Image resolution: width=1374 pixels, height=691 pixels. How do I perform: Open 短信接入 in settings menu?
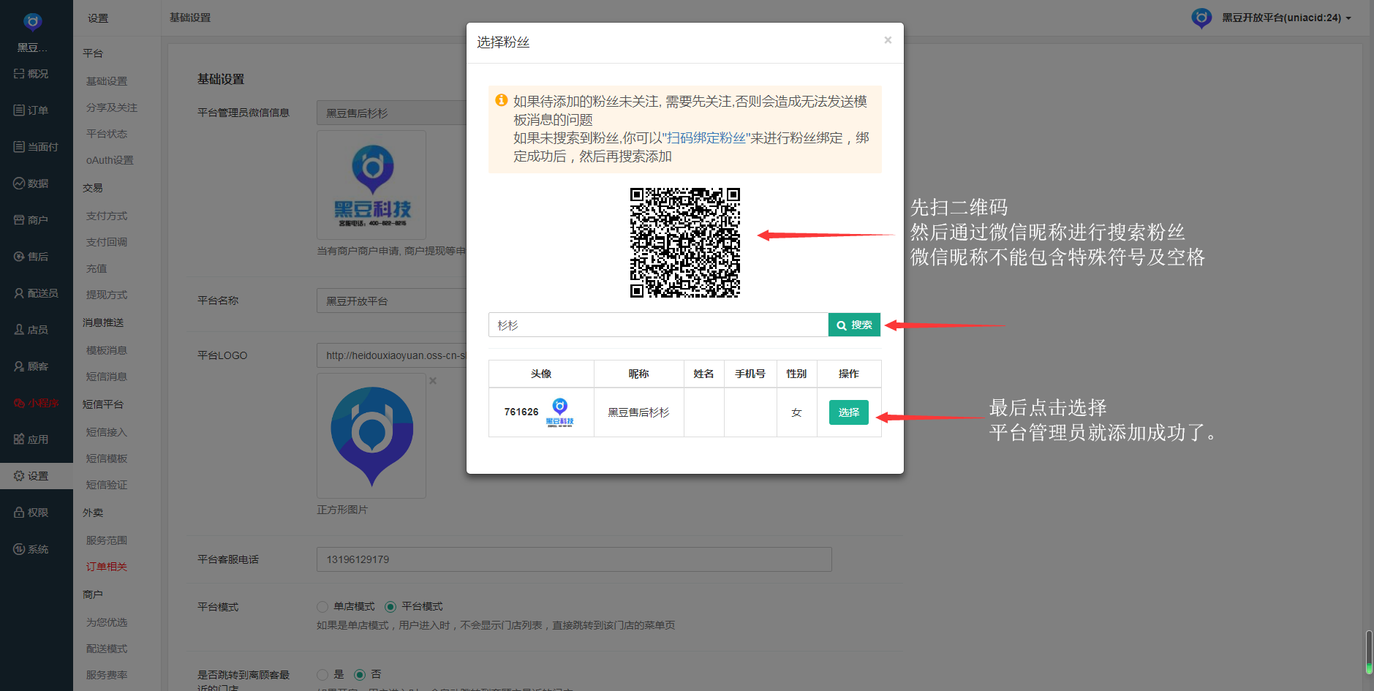pos(107,432)
